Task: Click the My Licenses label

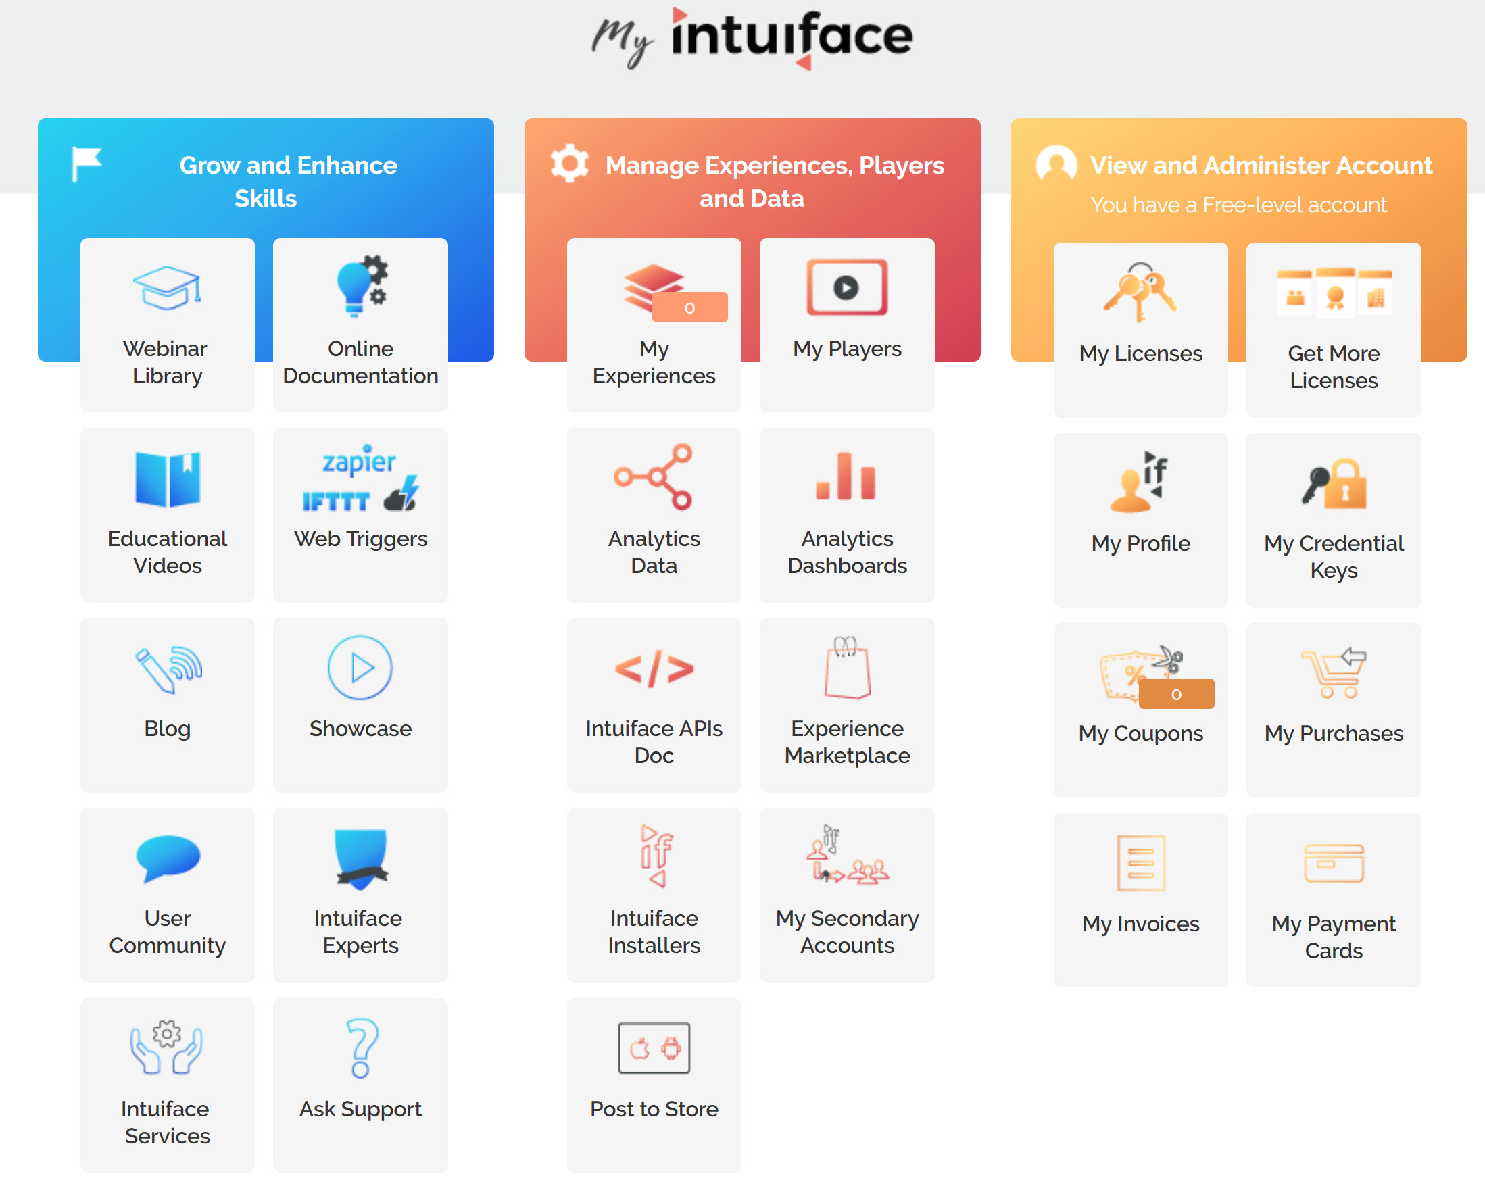Action: [1140, 353]
